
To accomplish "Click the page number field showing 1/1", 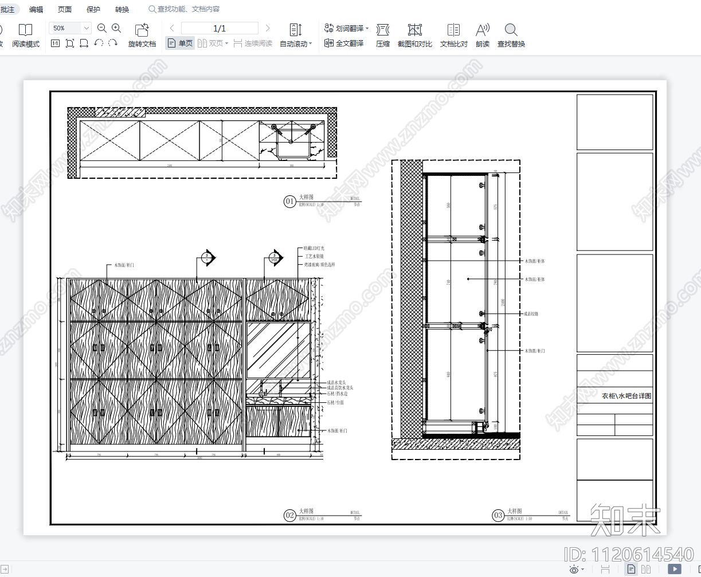I will click(x=220, y=28).
